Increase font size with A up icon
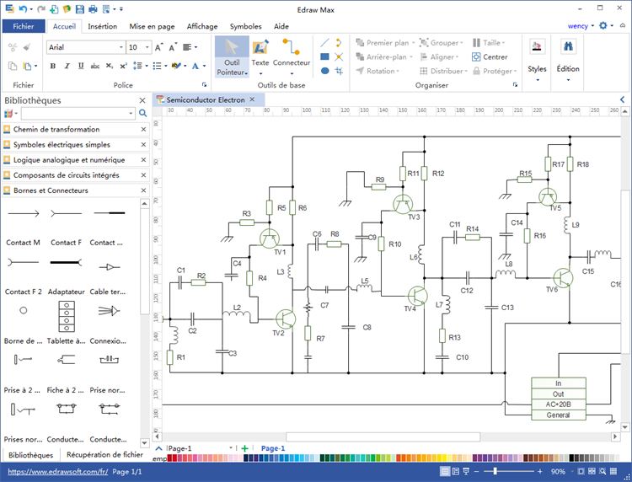 pyautogui.click(x=158, y=47)
